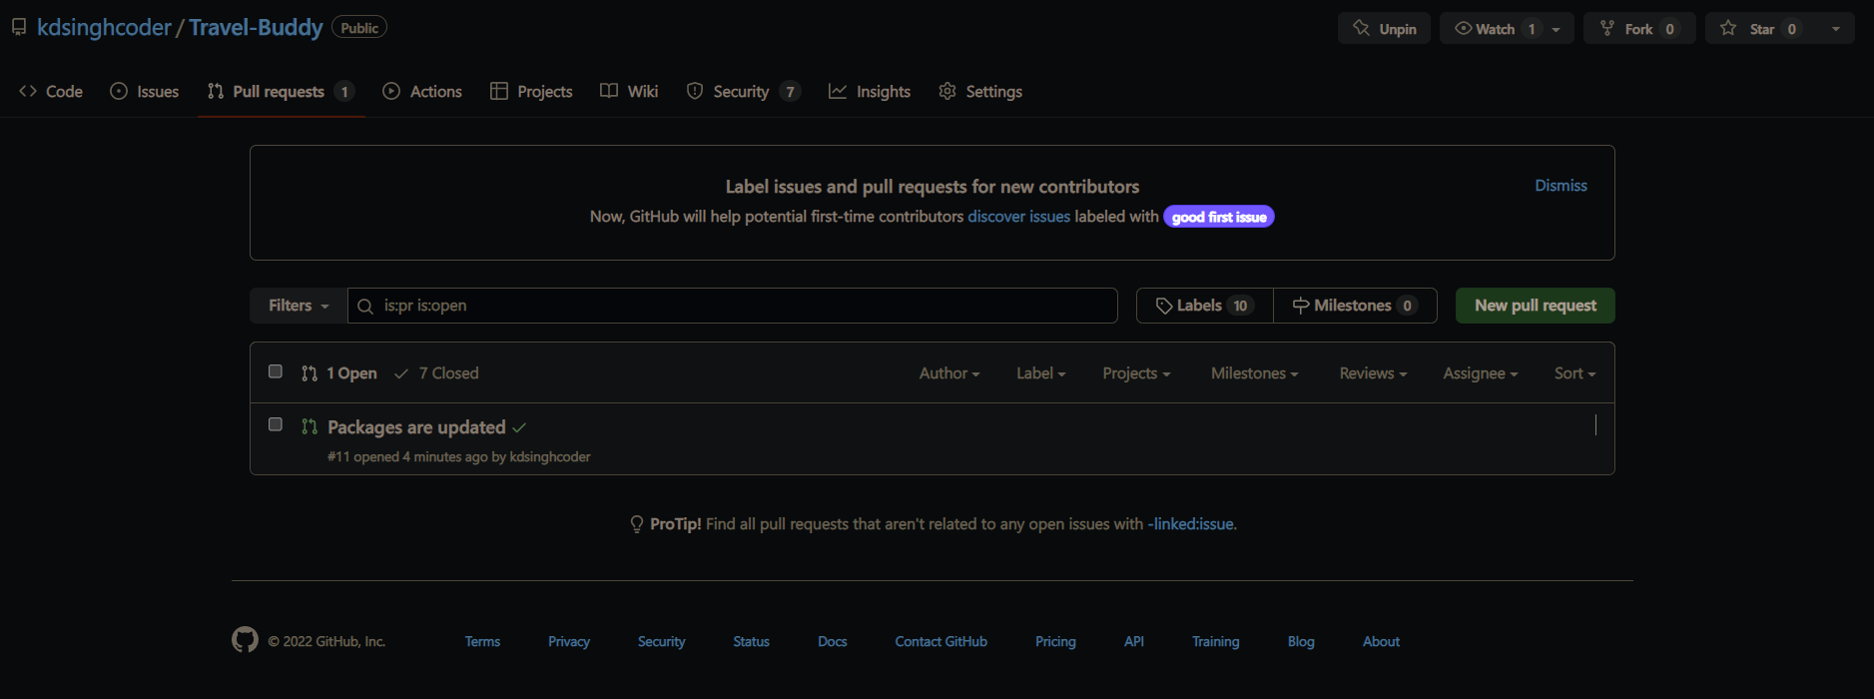1874x699 pixels.
Task: Open the Privacy footer link
Action: coord(569,642)
